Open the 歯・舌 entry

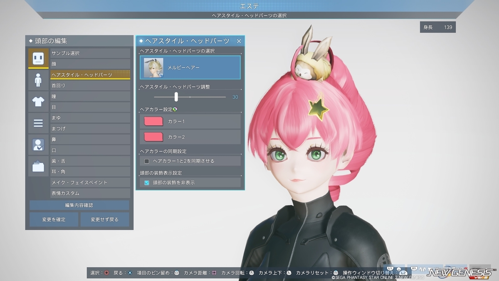click(90, 161)
